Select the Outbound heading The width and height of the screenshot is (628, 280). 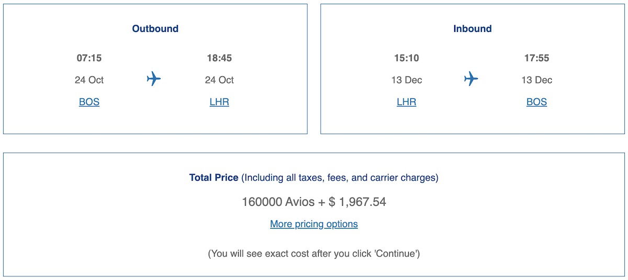tap(155, 29)
